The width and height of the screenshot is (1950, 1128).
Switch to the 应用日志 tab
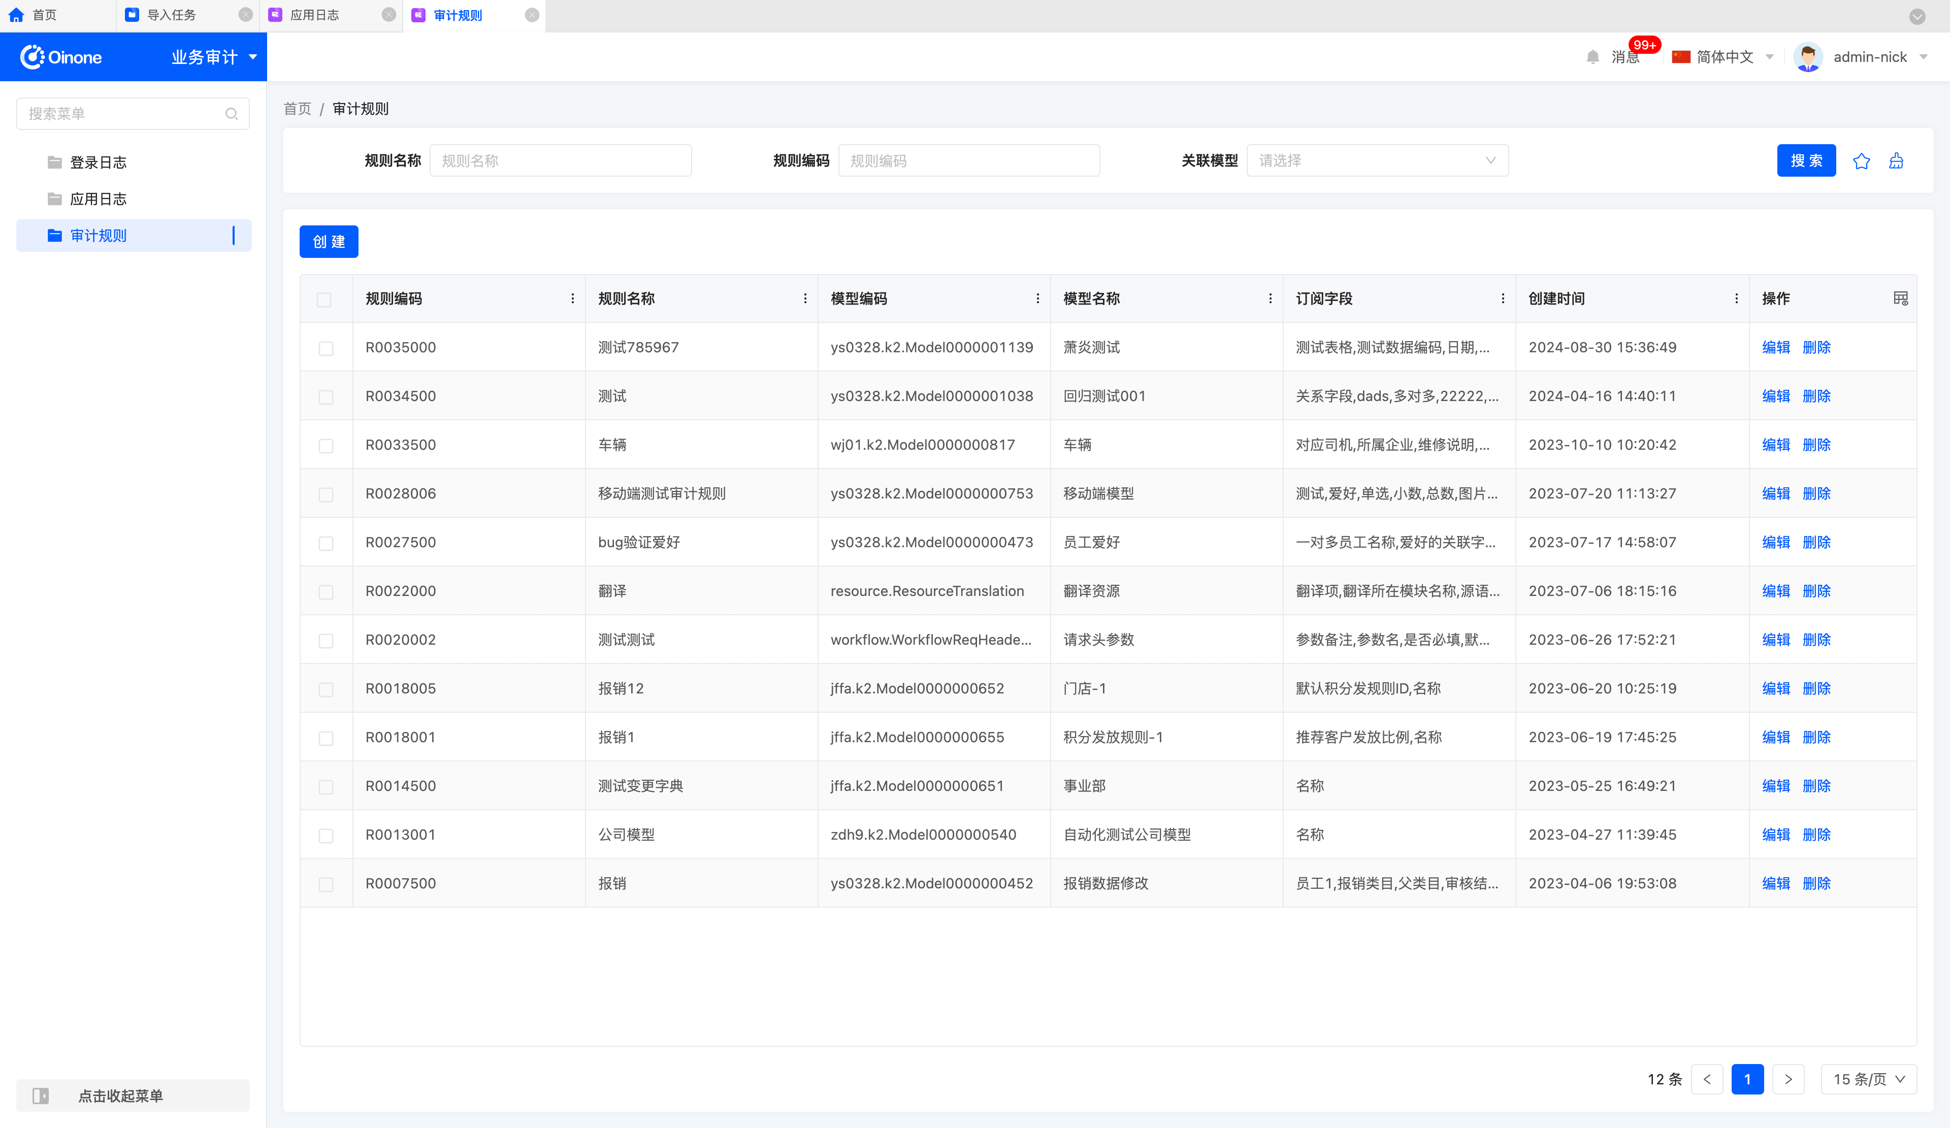pos(331,15)
